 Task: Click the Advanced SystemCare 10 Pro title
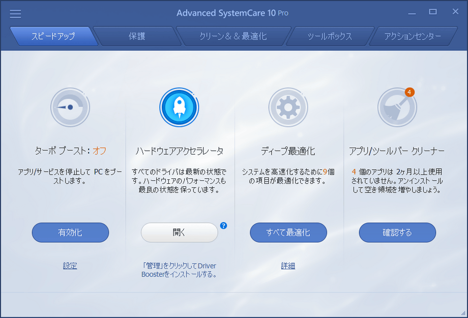click(232, 13)
